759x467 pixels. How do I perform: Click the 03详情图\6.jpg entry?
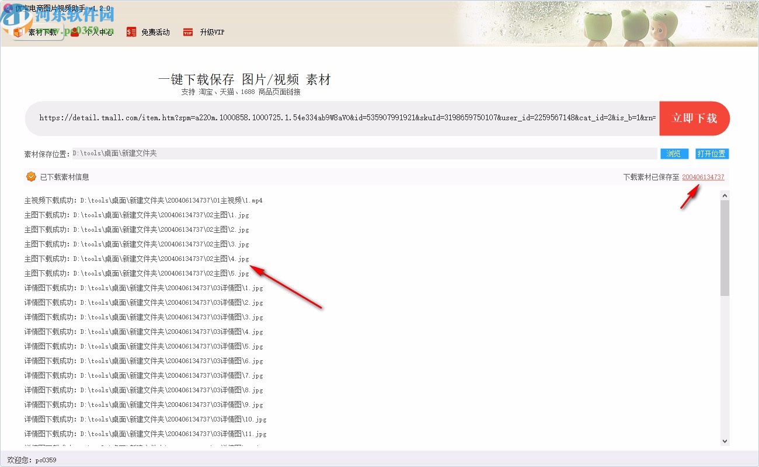coord(144,361)
